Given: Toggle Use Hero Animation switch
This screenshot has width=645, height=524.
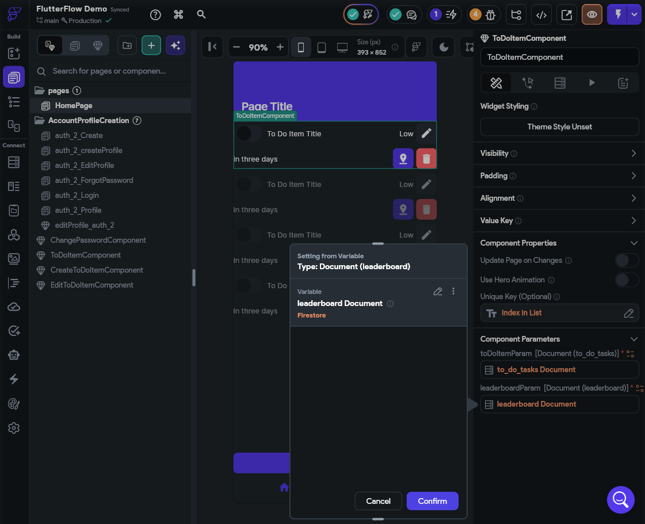Looking at the screenshot, I should click(x=627, y=280).
